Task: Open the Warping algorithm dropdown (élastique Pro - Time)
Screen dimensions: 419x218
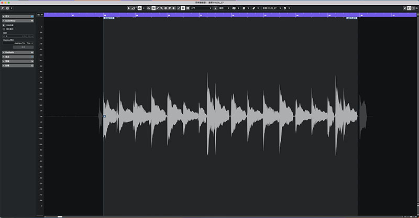Action: click(x=18, y=43)
